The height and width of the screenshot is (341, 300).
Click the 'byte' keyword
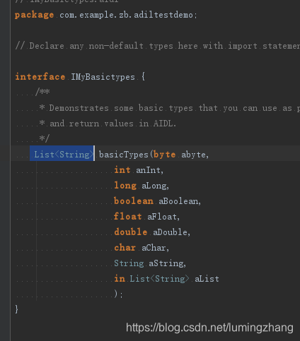[165, 155]
